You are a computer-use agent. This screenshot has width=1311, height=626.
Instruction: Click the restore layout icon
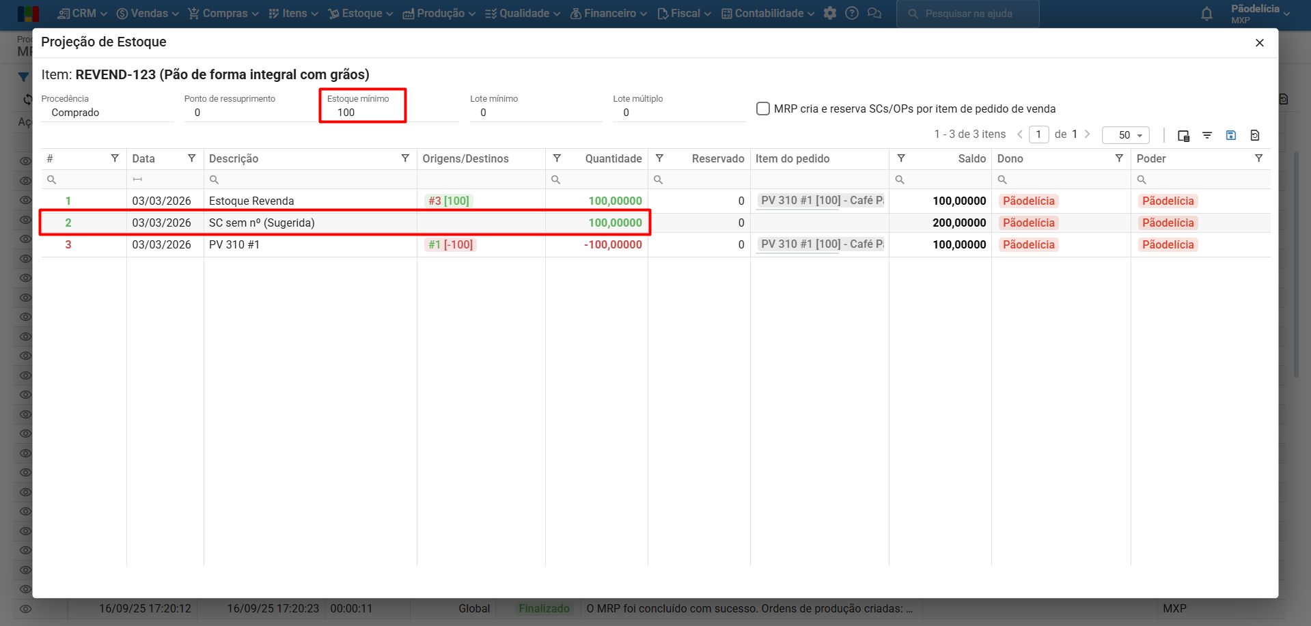pyautogui.click(x=1254, y=135)
